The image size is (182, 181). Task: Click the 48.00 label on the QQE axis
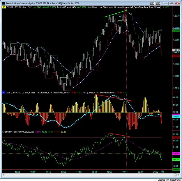click(176, 120)
